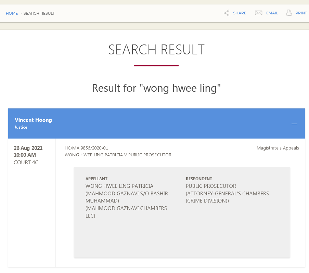Viewport: 309px width, 273px height.
Task: Click the Result for "wong hwee ling" heading
Action: click(156, 88)
